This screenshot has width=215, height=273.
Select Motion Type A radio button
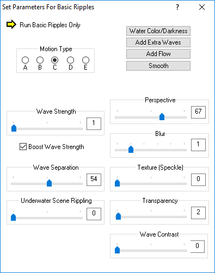coord(25,60)
